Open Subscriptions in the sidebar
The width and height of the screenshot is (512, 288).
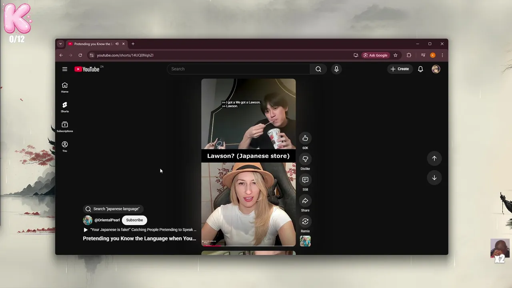click(65, 127)
